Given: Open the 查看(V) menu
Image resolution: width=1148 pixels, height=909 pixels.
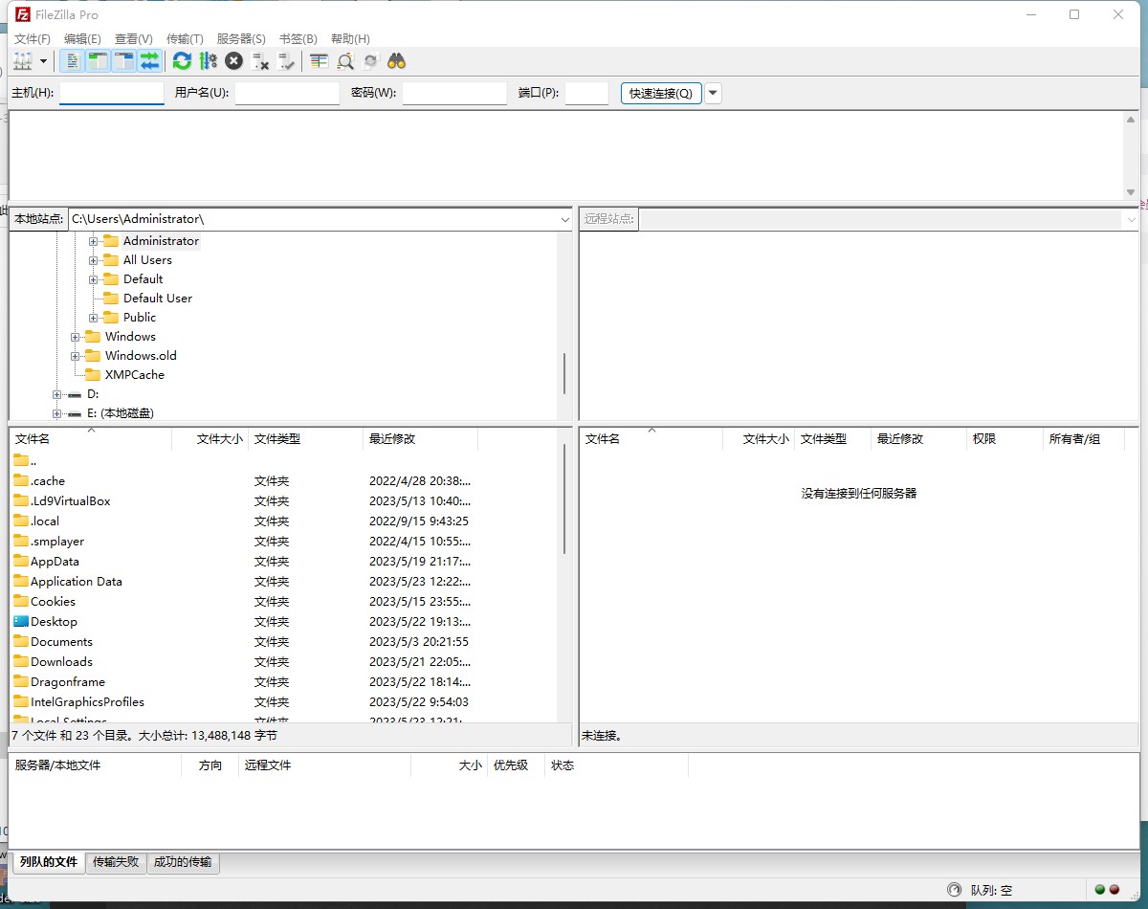Looking at the screenshot, I should [134, 39].
